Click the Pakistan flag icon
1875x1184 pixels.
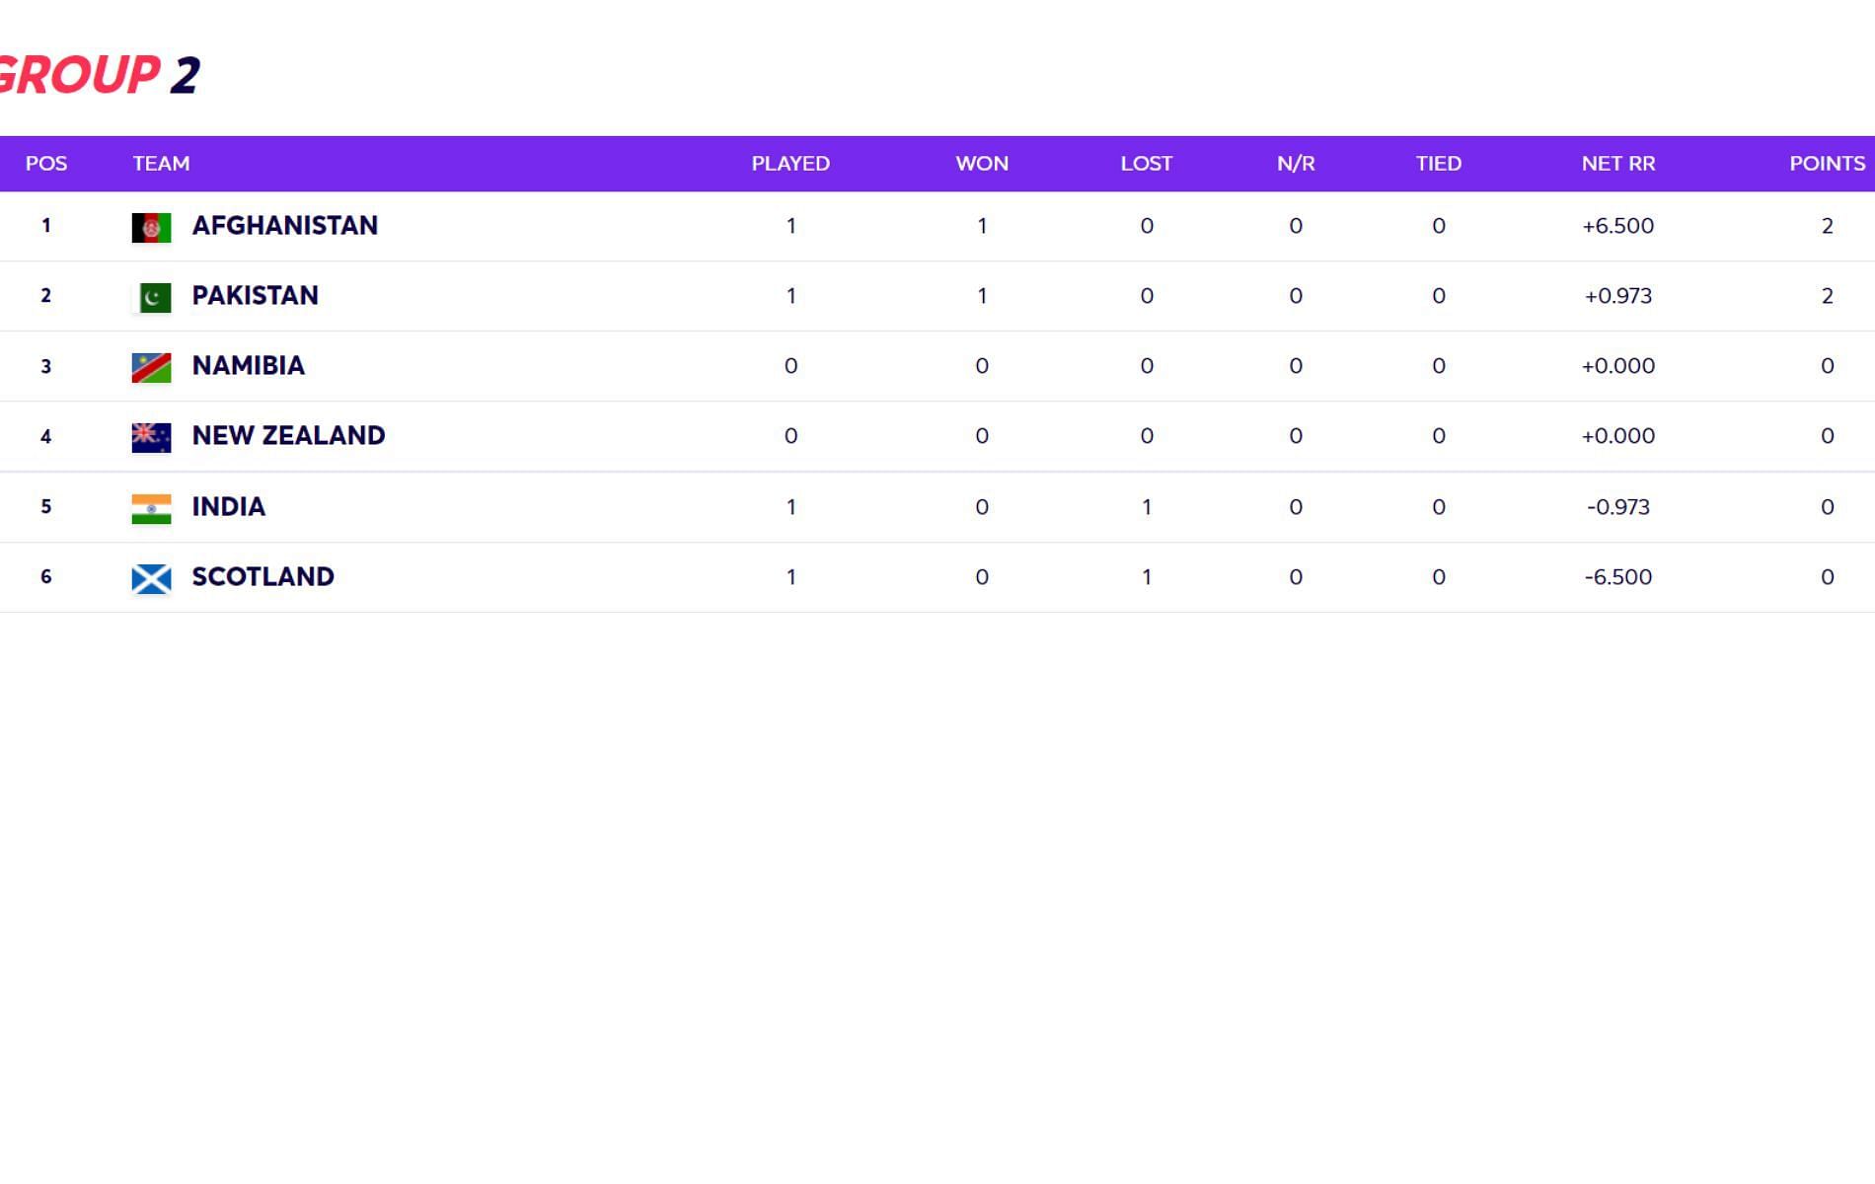151,297
